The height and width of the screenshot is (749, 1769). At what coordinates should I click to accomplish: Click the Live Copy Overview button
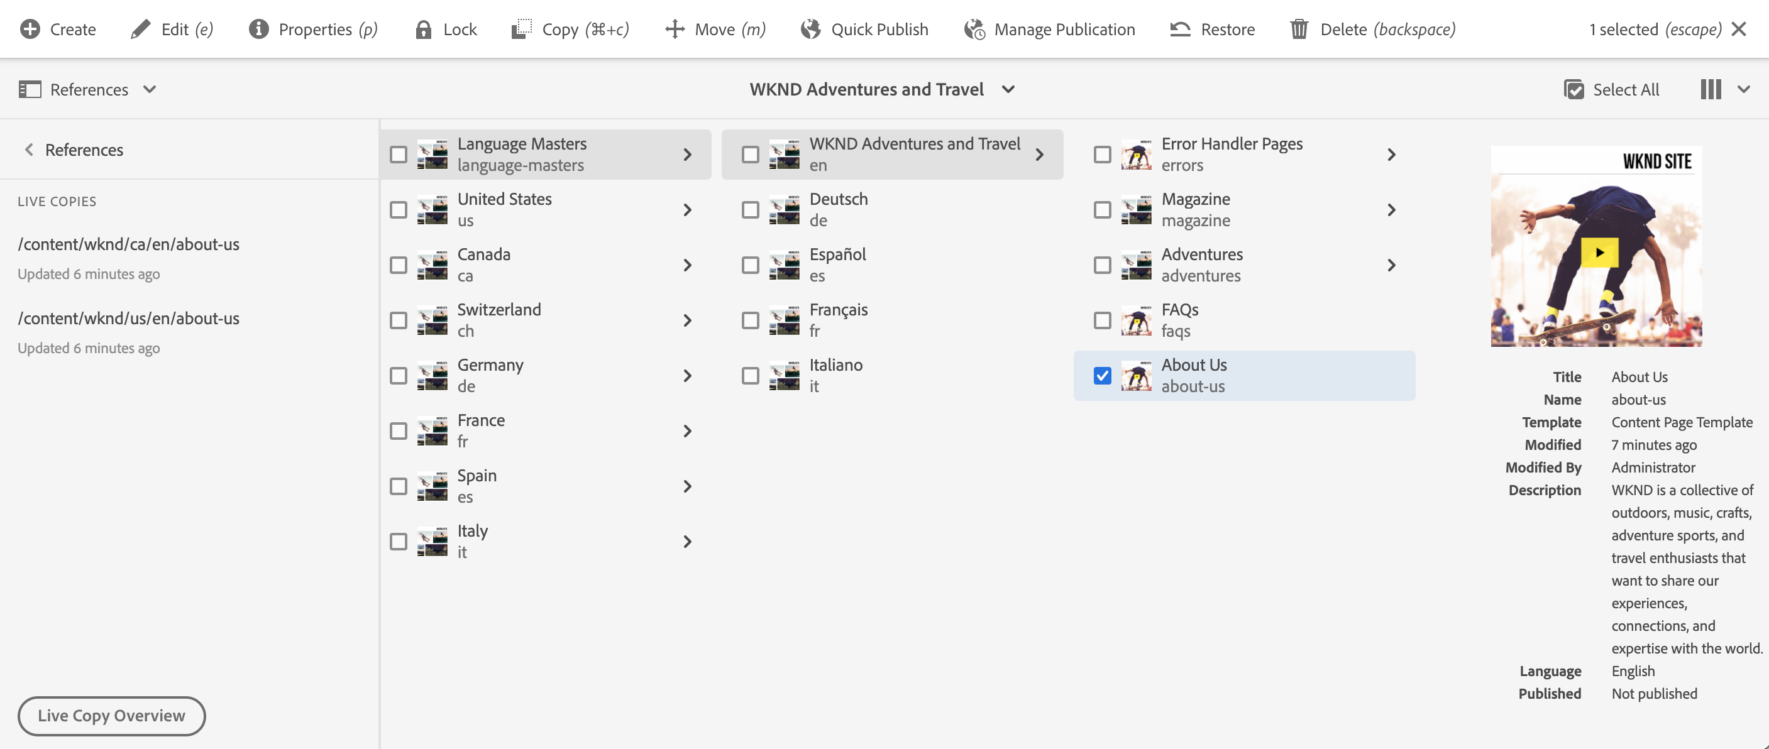[x=111, y=715]
